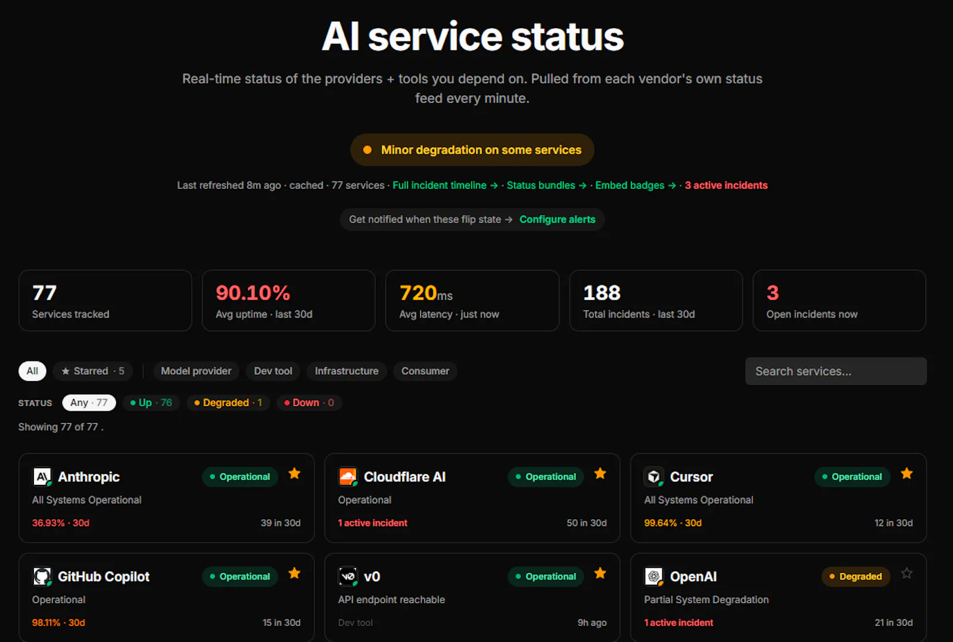This screenshot has height=642, width=953.
Task: Click the GitHub Copilot Operational badge
Action: click(x=239, y=576)
